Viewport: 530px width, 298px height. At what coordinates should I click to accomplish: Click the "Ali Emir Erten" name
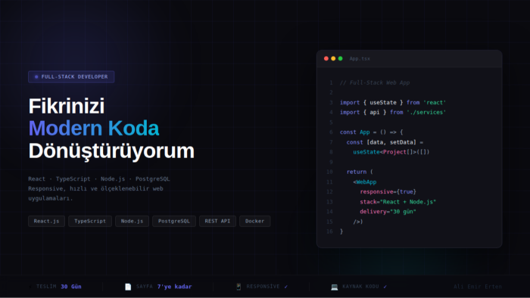[x=478, y=287]
